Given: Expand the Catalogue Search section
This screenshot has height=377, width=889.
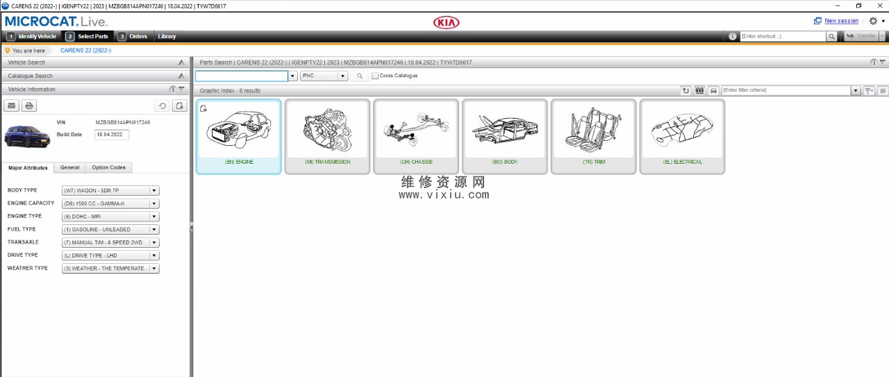Looking at the screenshot, I should tap(181, 76).
